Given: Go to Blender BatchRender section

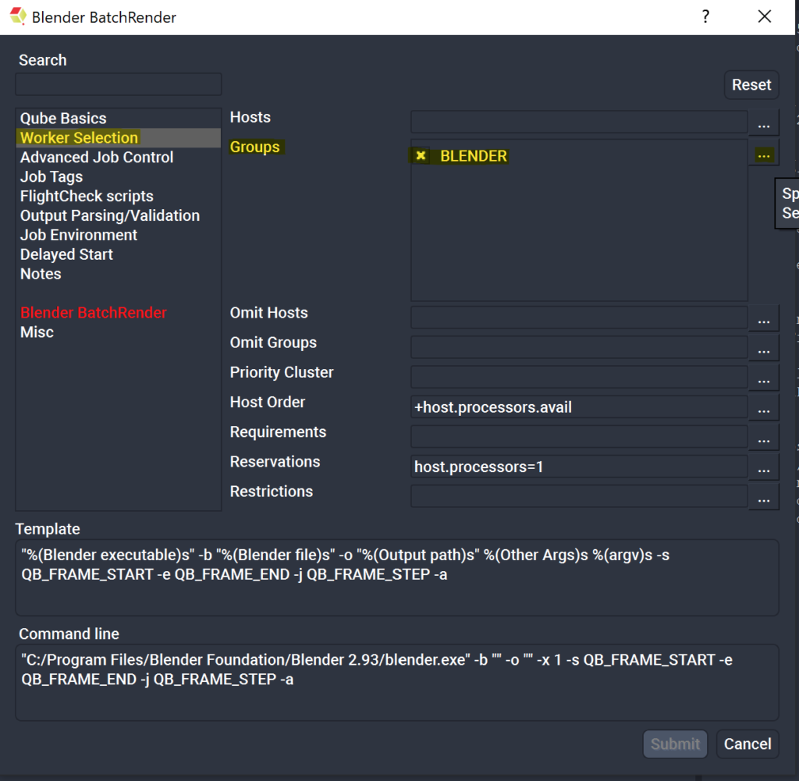Looking at the screenshot, I should point(94,313).
